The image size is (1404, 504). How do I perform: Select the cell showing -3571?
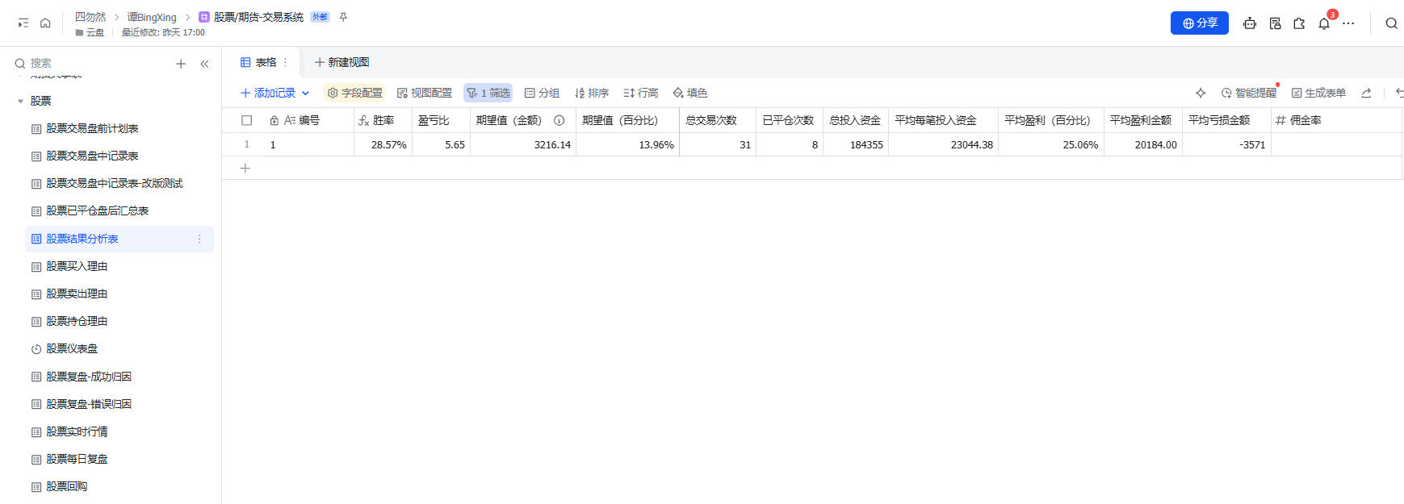coord(1226,144)
